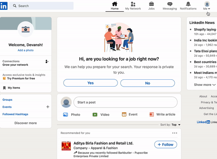Screen dimensions: 217x159
Task: Click the My items bookmark icon
Action: [x=4, y=88]
